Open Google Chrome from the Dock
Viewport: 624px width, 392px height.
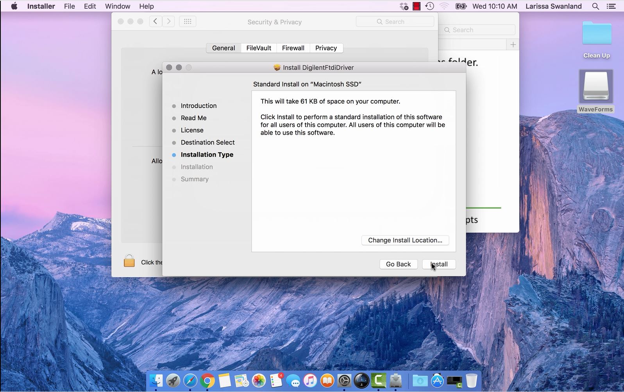tap(207, 380)
